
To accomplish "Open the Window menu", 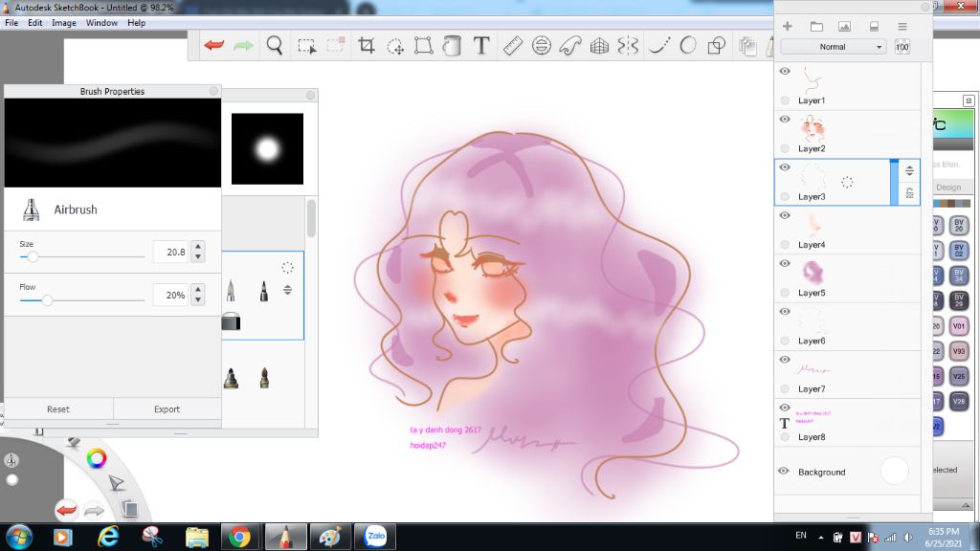I will 101,23.
